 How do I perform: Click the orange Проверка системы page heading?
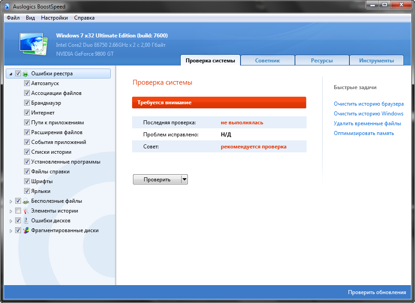162,82
